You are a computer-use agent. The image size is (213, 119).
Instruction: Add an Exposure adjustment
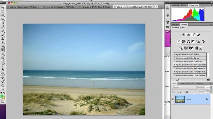(198, 35)
